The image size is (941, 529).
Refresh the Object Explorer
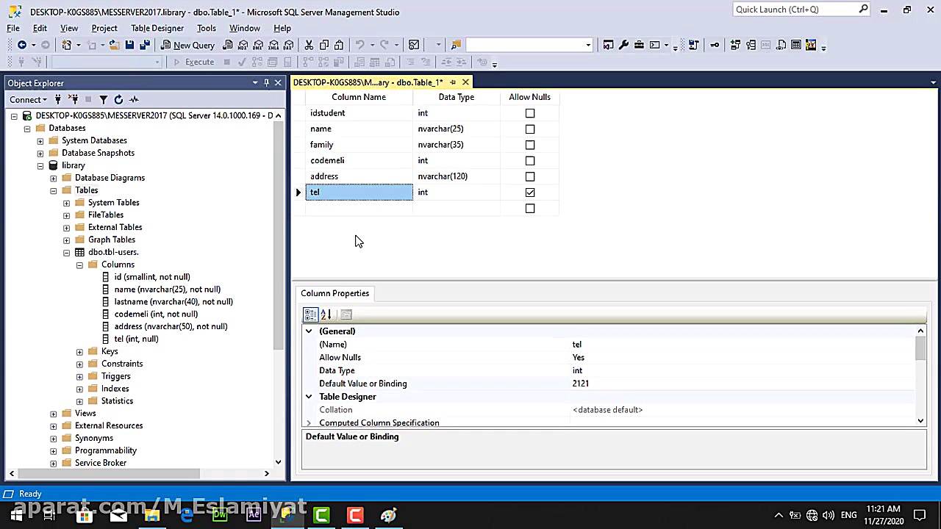click(x=118, y=99)
